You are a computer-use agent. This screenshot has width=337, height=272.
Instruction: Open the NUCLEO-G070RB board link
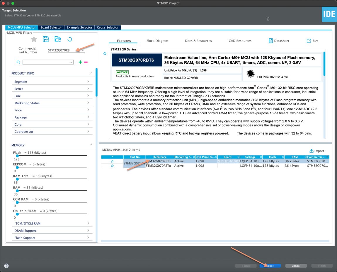click(x=185, y=78)
